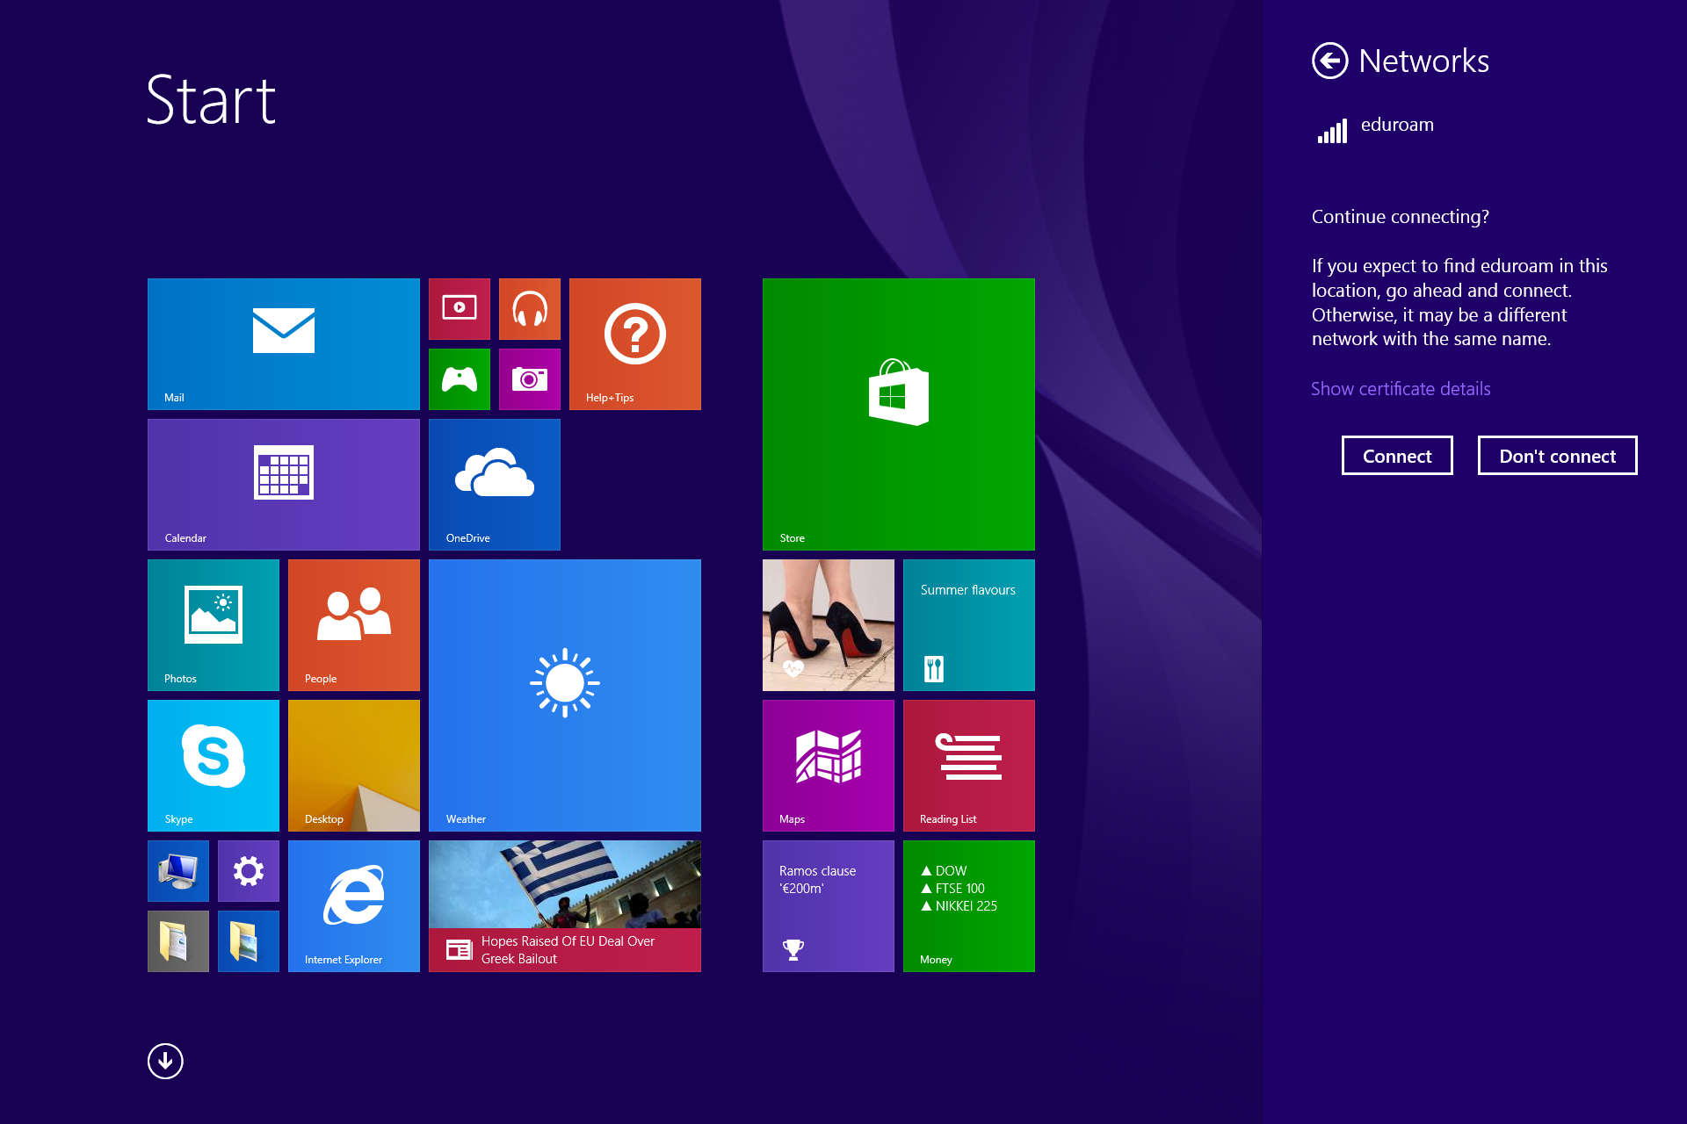Open the Sports tile with Ramos clause
This screenshot has width=1687, height=1124.
829,906
